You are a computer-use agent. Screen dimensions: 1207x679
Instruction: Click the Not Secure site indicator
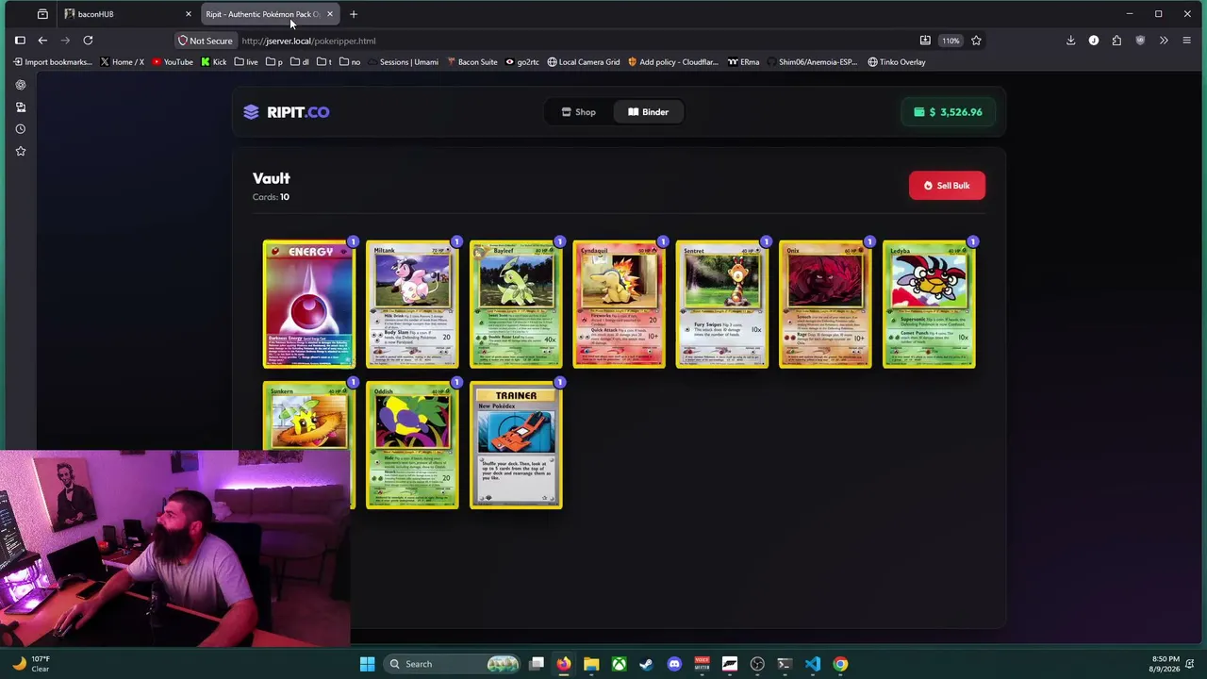click(206, 41)
